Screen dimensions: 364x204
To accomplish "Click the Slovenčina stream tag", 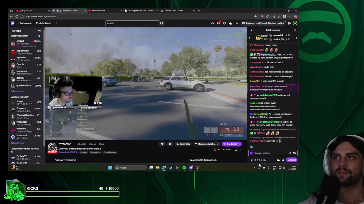I will [x=95, y=152].
